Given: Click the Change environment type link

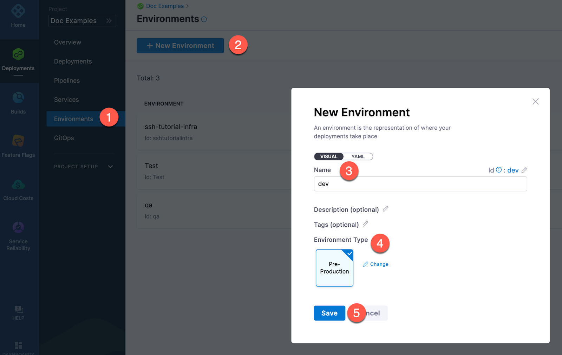Looking at the screenshot, I should [375, 264].
